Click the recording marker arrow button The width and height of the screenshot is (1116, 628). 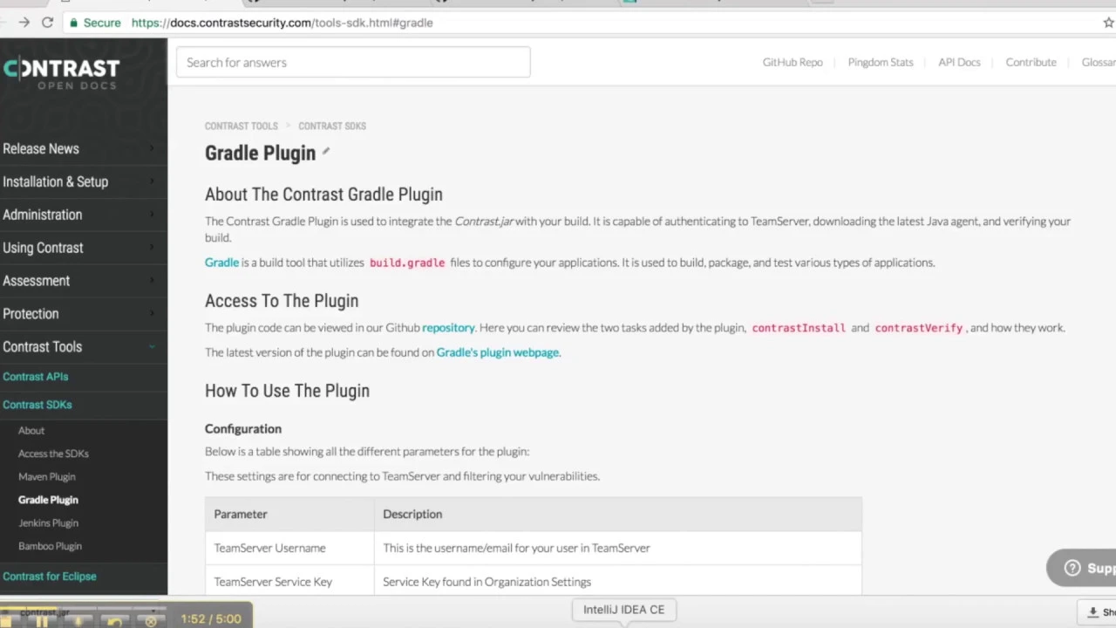pyautogui.click(x=78, y=621)
